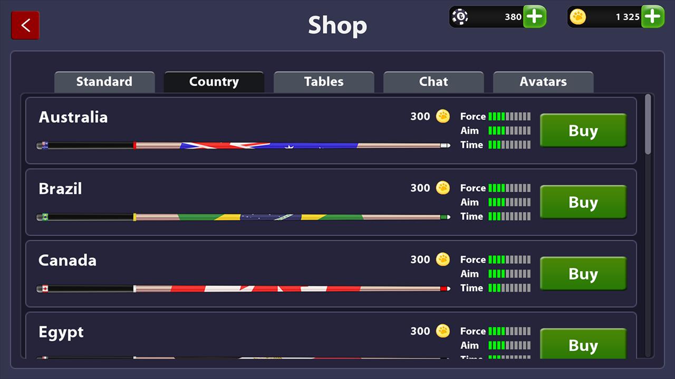Select the Brazil flag cue image
Image resolution: width=675 pixels, height=379 pixels.
coord(243,217)
